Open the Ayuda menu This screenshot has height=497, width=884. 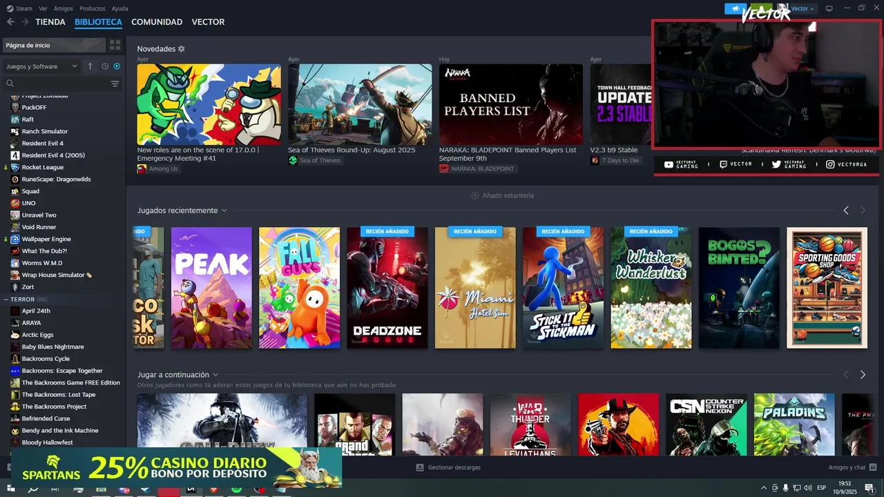(x=119, y=8)
